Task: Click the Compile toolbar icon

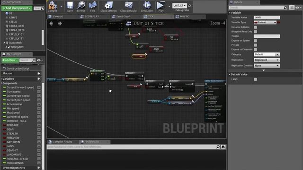Action: point(53,6)
